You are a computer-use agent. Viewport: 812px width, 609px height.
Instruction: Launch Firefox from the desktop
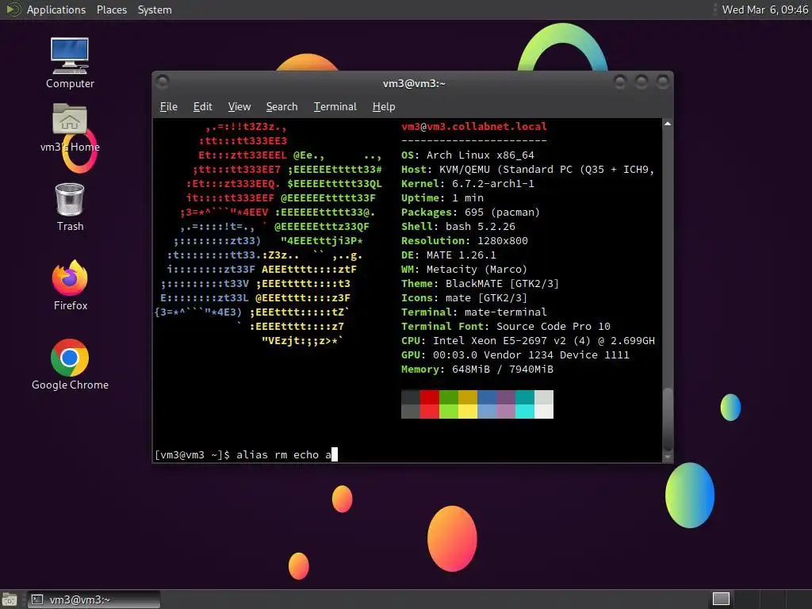(x=70, y=285)
